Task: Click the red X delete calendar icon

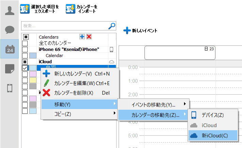Action: pyautogui.click(x=89, y=37)
